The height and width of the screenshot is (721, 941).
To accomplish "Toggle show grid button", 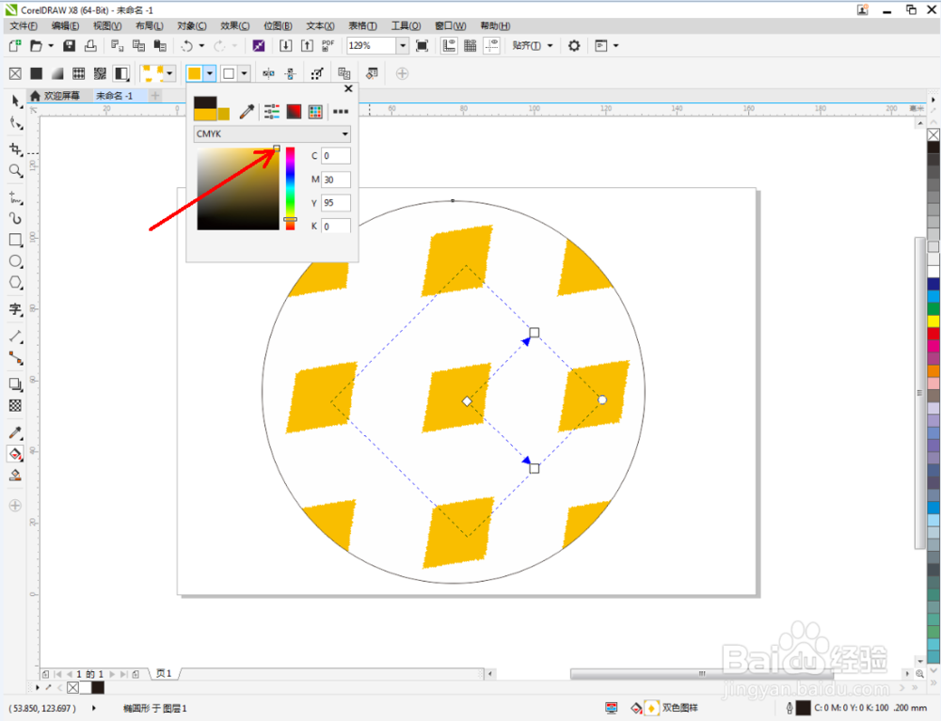I will tap(470, 45).
